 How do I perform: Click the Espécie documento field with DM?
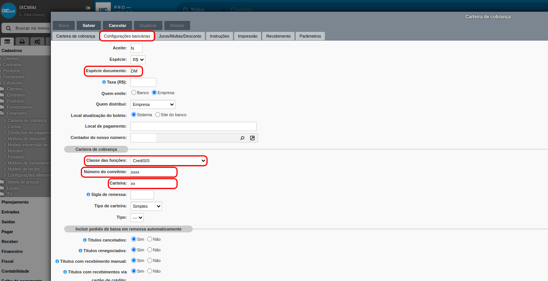pyautogui.click(x=137, y=71)
